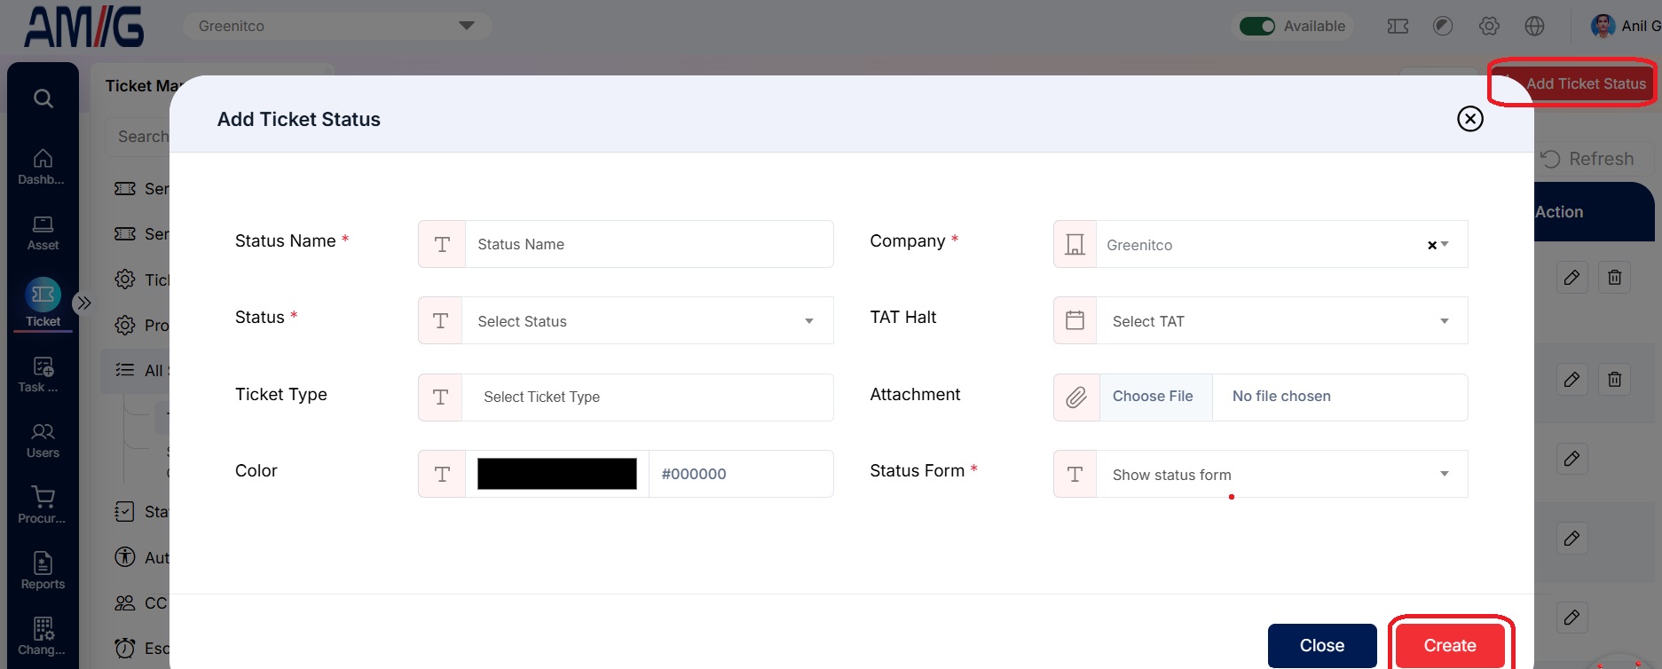Open the sidebar search icon

click(43, 98)
